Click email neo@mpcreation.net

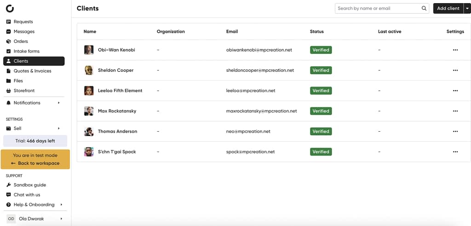tap(248, 131)
